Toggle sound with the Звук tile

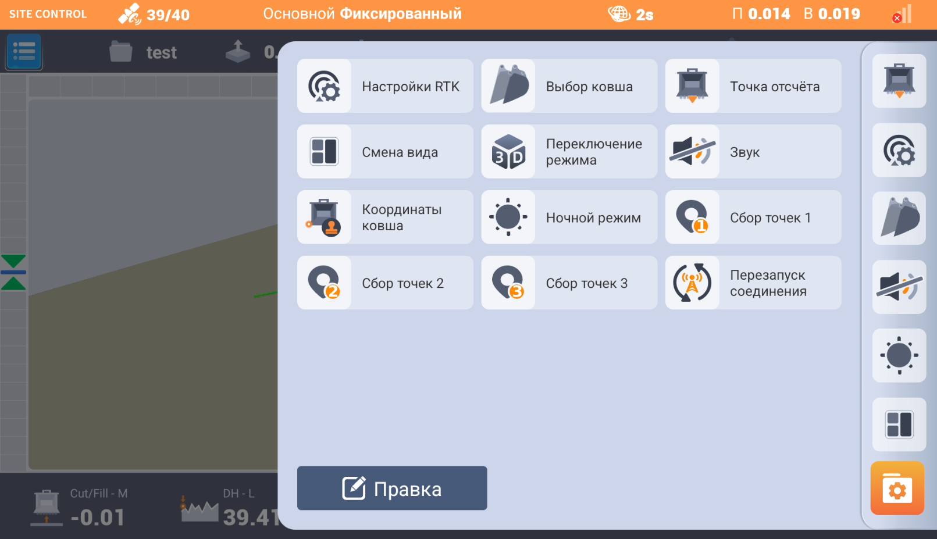point(753,152)
